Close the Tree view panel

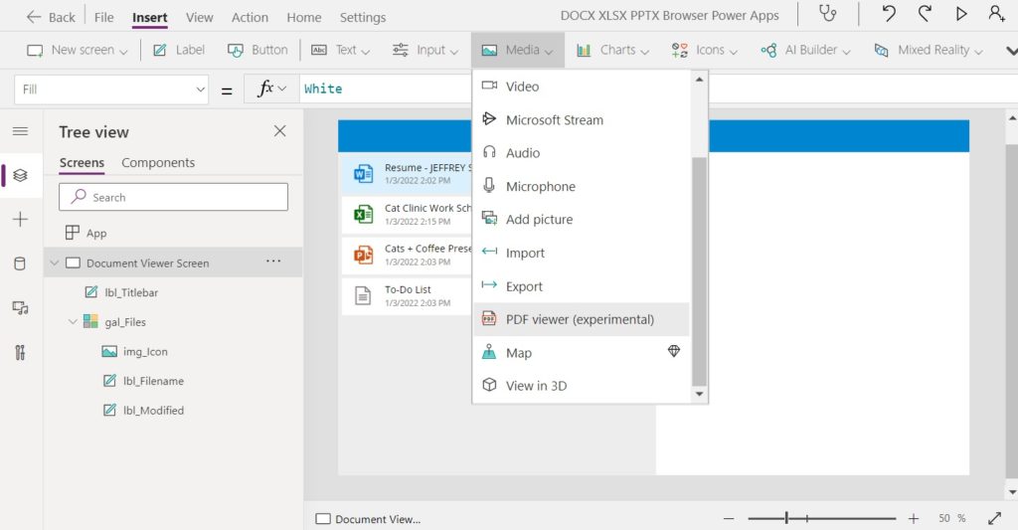279,131
